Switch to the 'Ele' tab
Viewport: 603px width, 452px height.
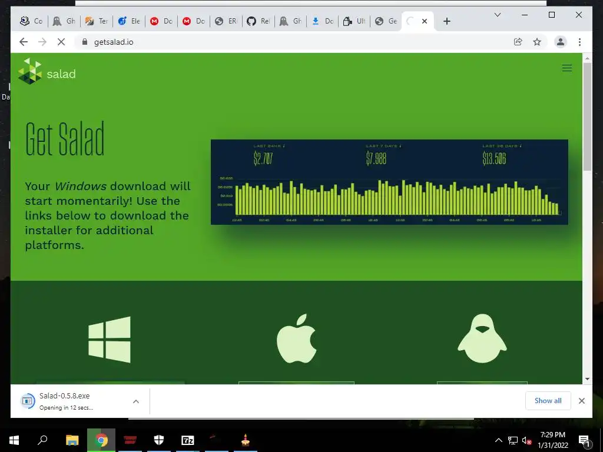(129, 21)
